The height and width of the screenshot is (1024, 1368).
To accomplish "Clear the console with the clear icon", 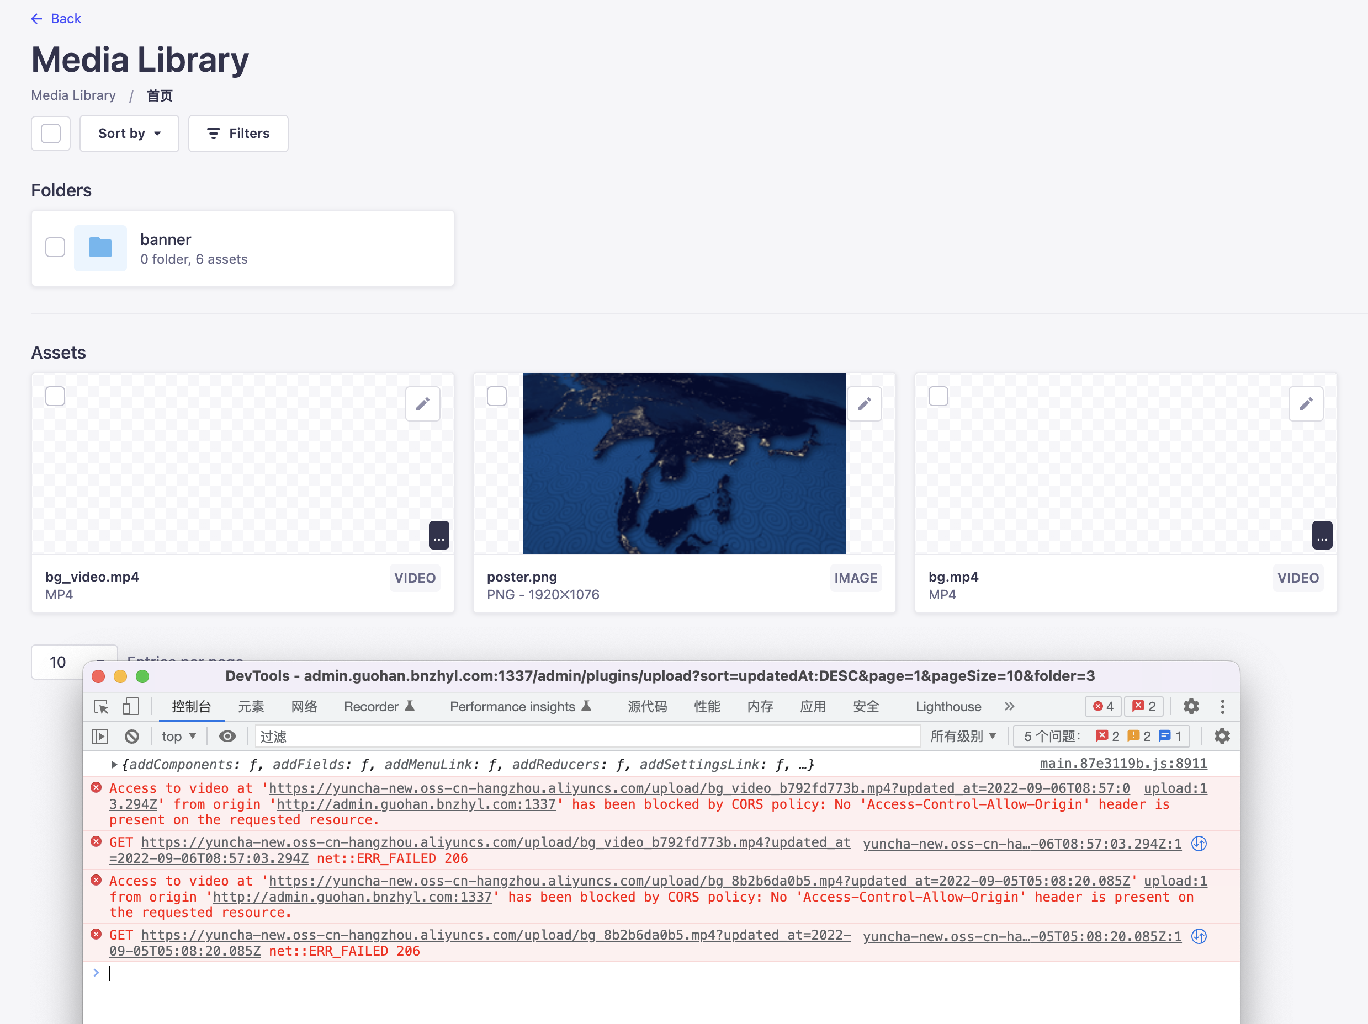I will [132, 736].
